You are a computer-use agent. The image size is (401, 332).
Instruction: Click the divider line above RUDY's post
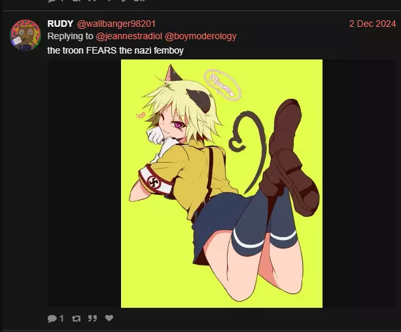click(200, 10)
